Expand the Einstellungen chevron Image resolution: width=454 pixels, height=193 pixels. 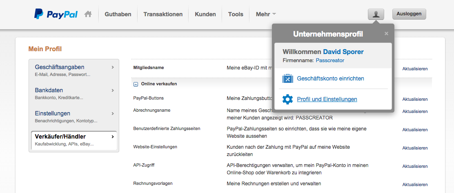coord(113,113)
